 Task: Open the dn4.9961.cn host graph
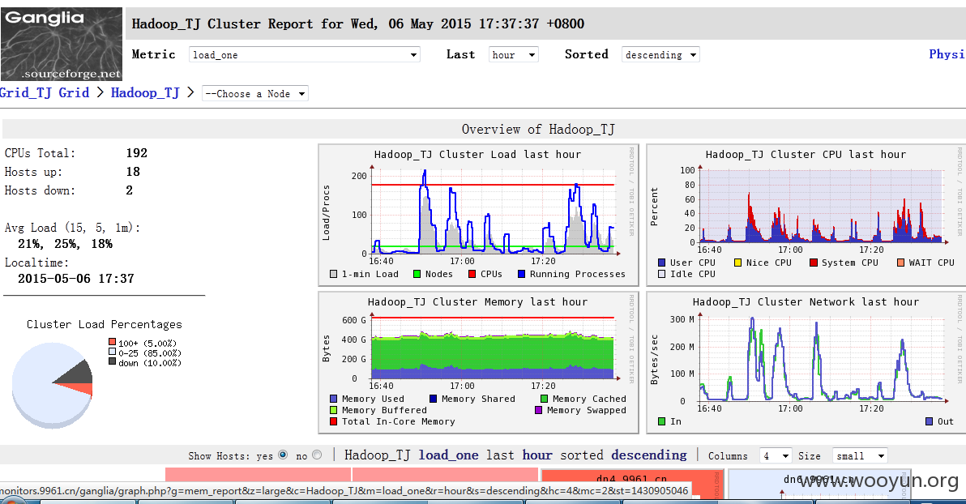click(631, 484)
